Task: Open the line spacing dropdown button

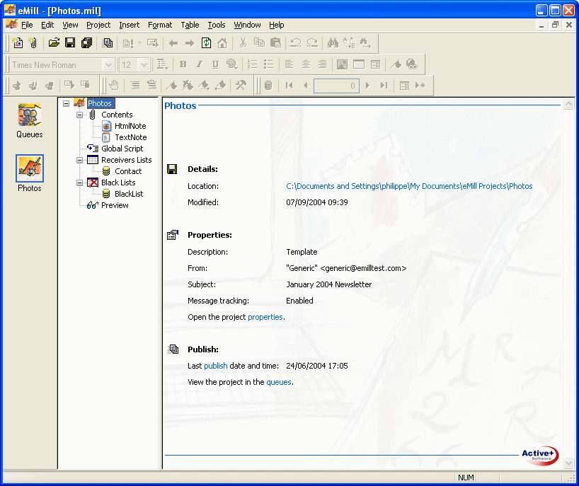Action: click(x=162, y=64)
